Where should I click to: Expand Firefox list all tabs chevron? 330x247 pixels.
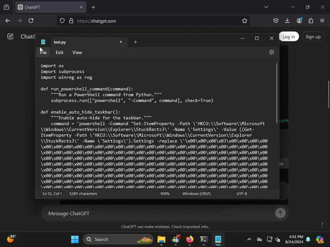tap(266, 7)
